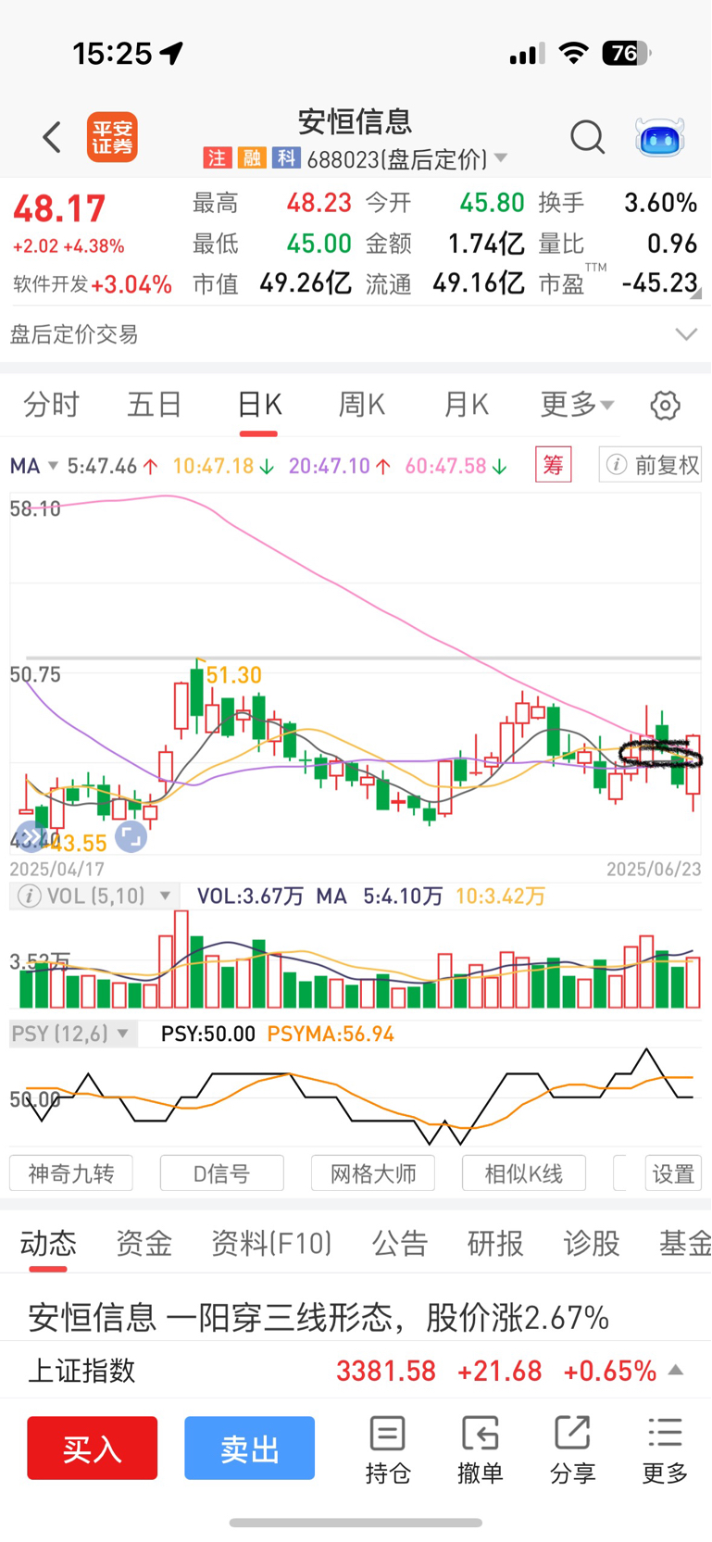
Task: Open the blue robot assistant icon
Action: (659, 137)
